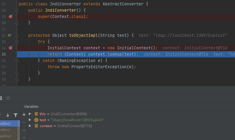Select the Variables panel tab
The height and width of the screenshot is (140, 235).
[31, 106]
